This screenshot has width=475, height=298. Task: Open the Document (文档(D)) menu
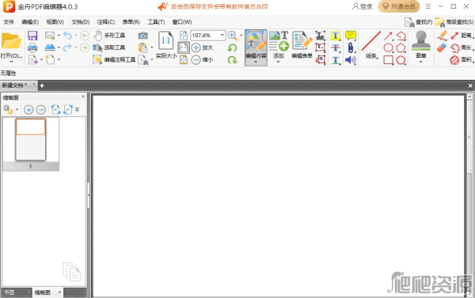click(x=81, y=22)
